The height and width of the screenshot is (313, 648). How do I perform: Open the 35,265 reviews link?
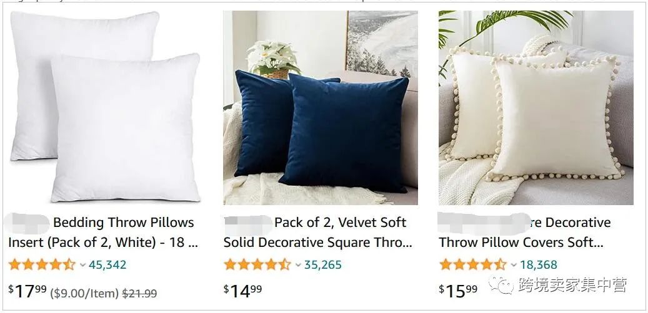pos(323,265)
